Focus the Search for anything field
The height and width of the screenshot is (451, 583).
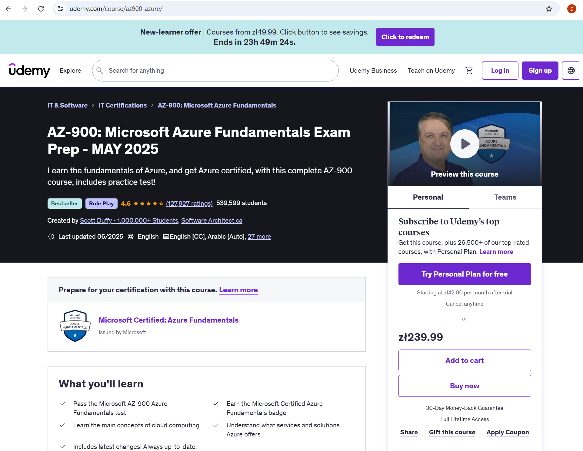215,71
